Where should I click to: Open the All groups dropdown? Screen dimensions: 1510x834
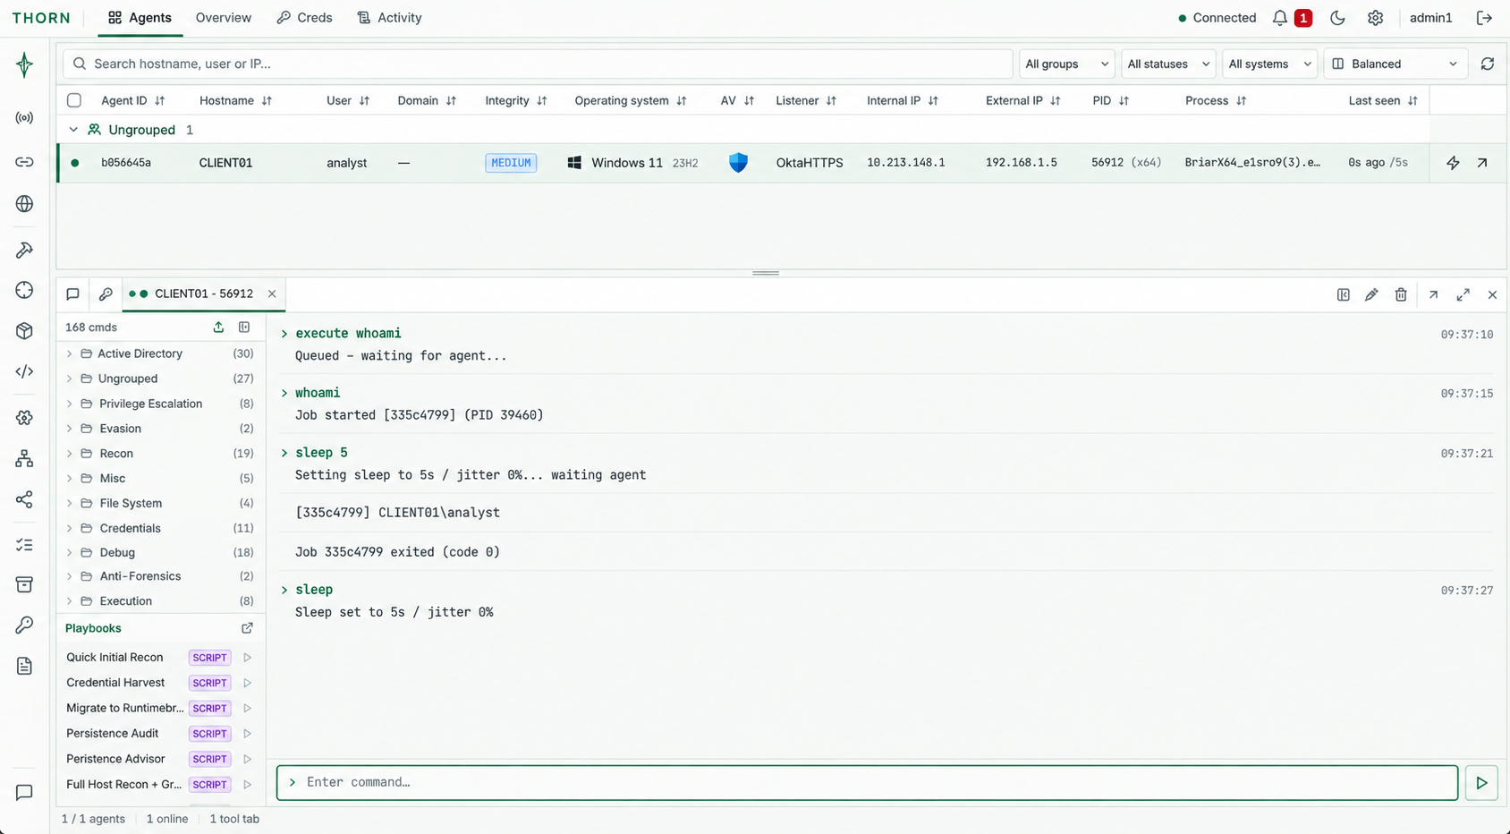tap(1066, 64)
